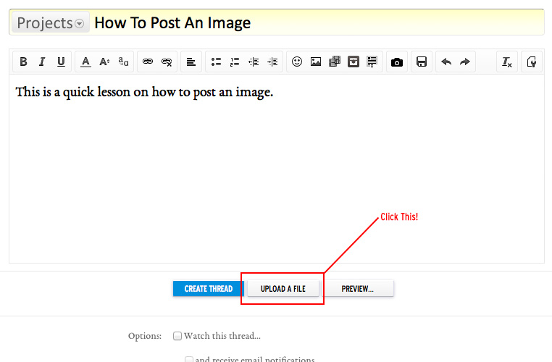The height and width of the screenshot is (362, 552).
Task: Open the font size menu
Action: point(104,62)
